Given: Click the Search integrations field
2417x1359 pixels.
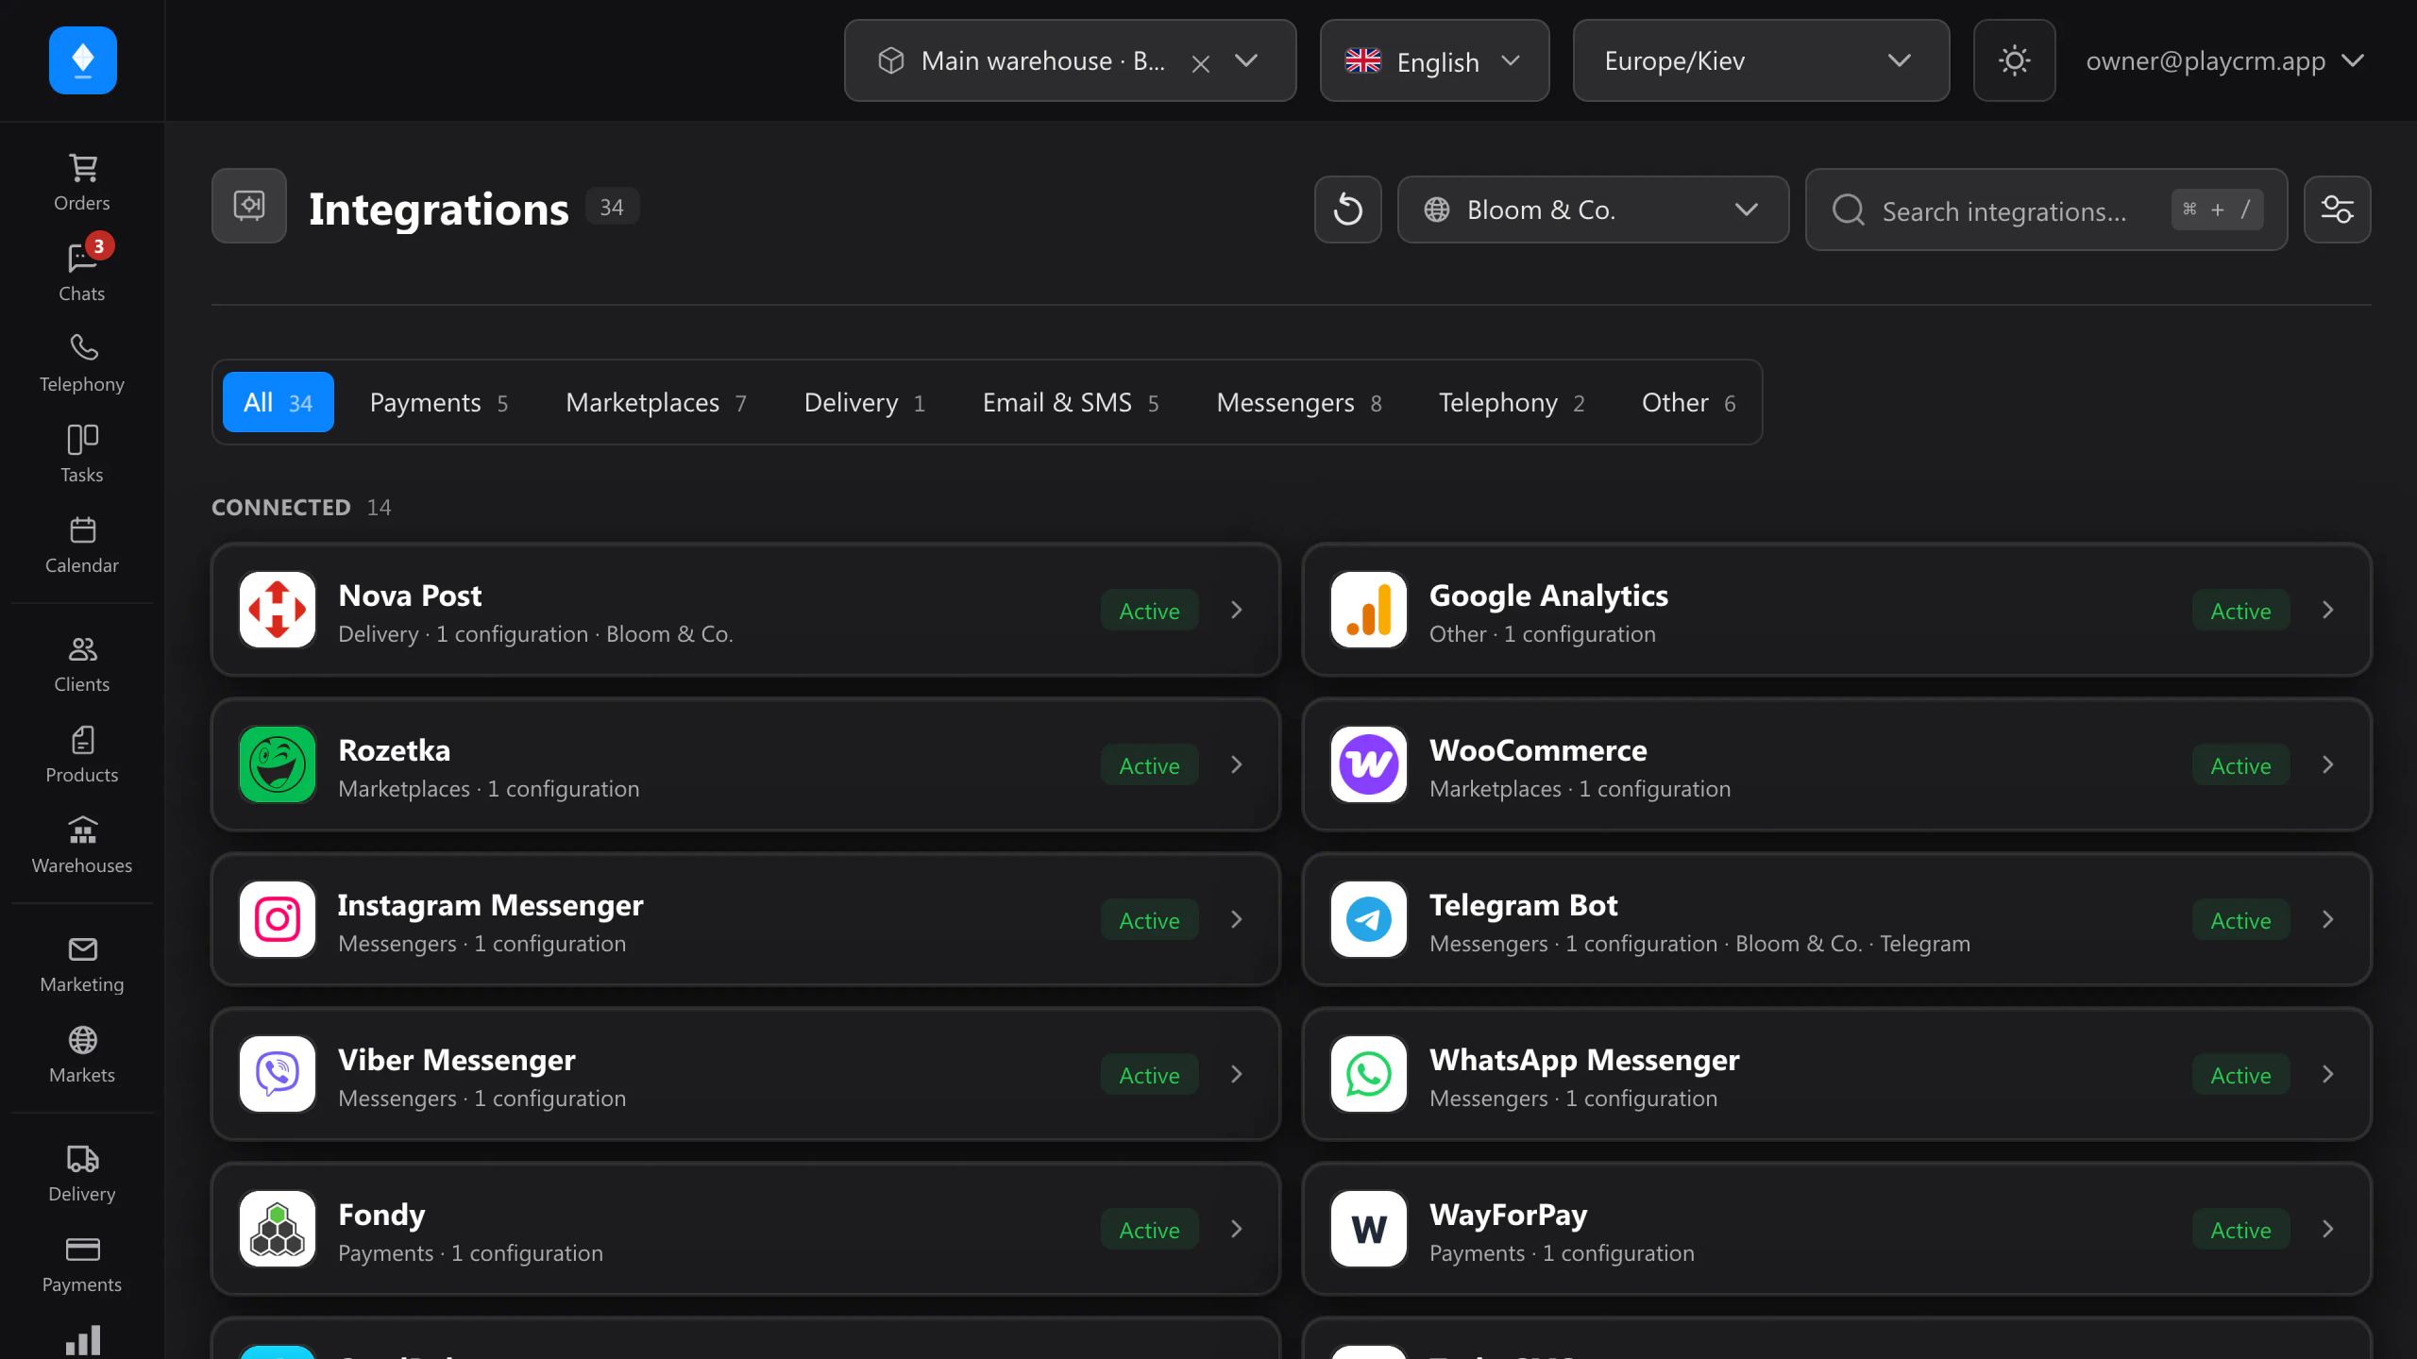Looking at the screenshot, I should 2046,210.
